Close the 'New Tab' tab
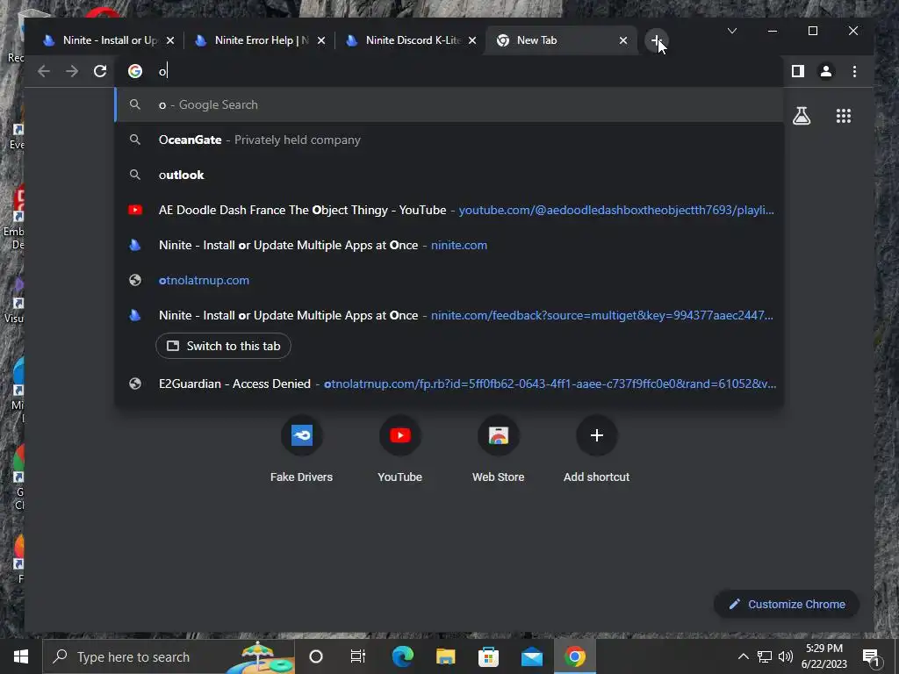The width and height of the screenshot is (899, 674). click(623, 40)
